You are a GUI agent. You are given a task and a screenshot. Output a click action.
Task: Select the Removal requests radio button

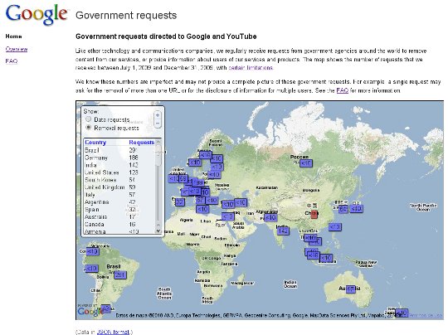pos(88,128)
